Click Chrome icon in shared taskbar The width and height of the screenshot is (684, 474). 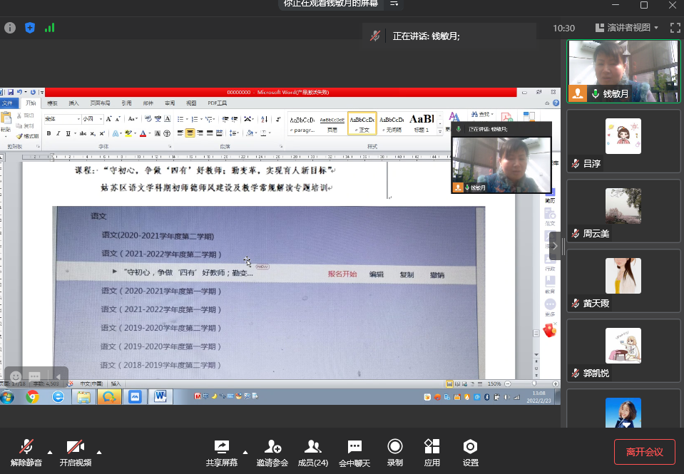coord(32,397)
